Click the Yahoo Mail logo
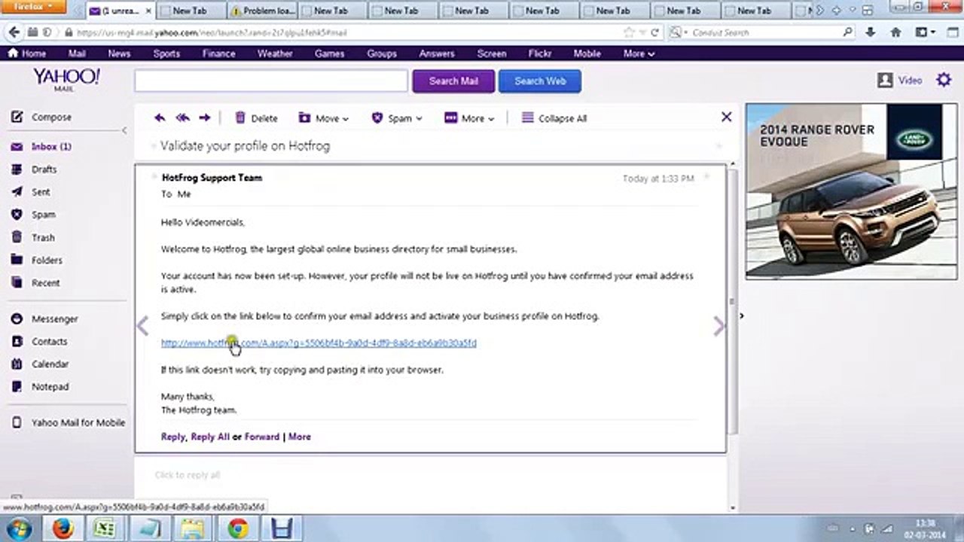The image size is (964, 542). coord(66,79)
